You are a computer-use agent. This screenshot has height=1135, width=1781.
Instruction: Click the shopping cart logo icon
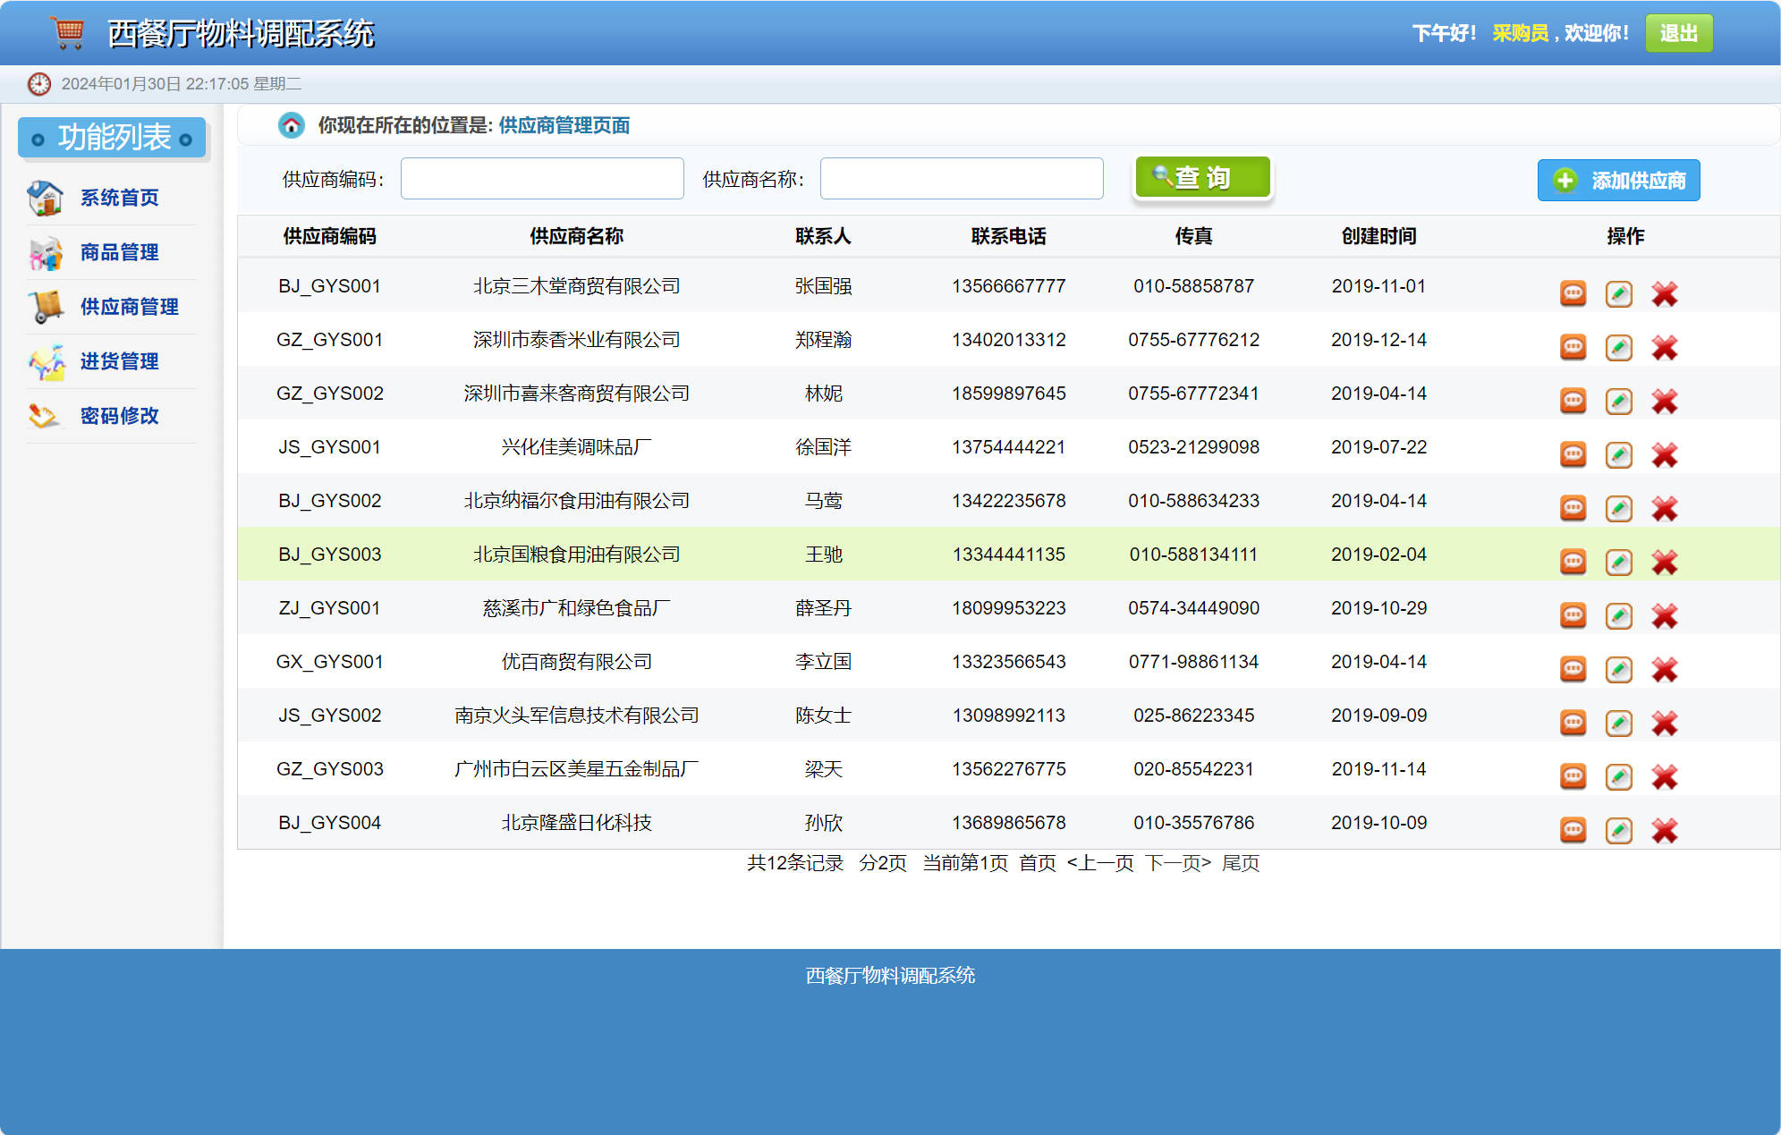[68, 32]
